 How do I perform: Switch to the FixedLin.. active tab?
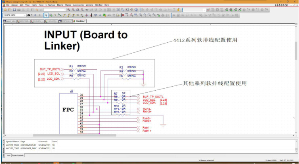click(x=80, y=21)
